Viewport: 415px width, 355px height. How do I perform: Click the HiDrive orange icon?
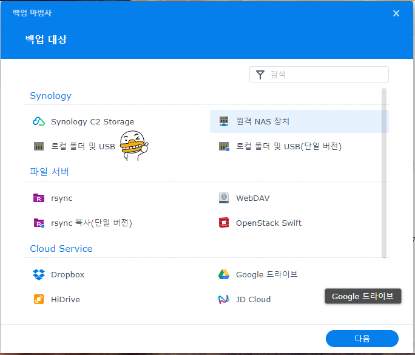pyautogui.click(x=39, y=299)
